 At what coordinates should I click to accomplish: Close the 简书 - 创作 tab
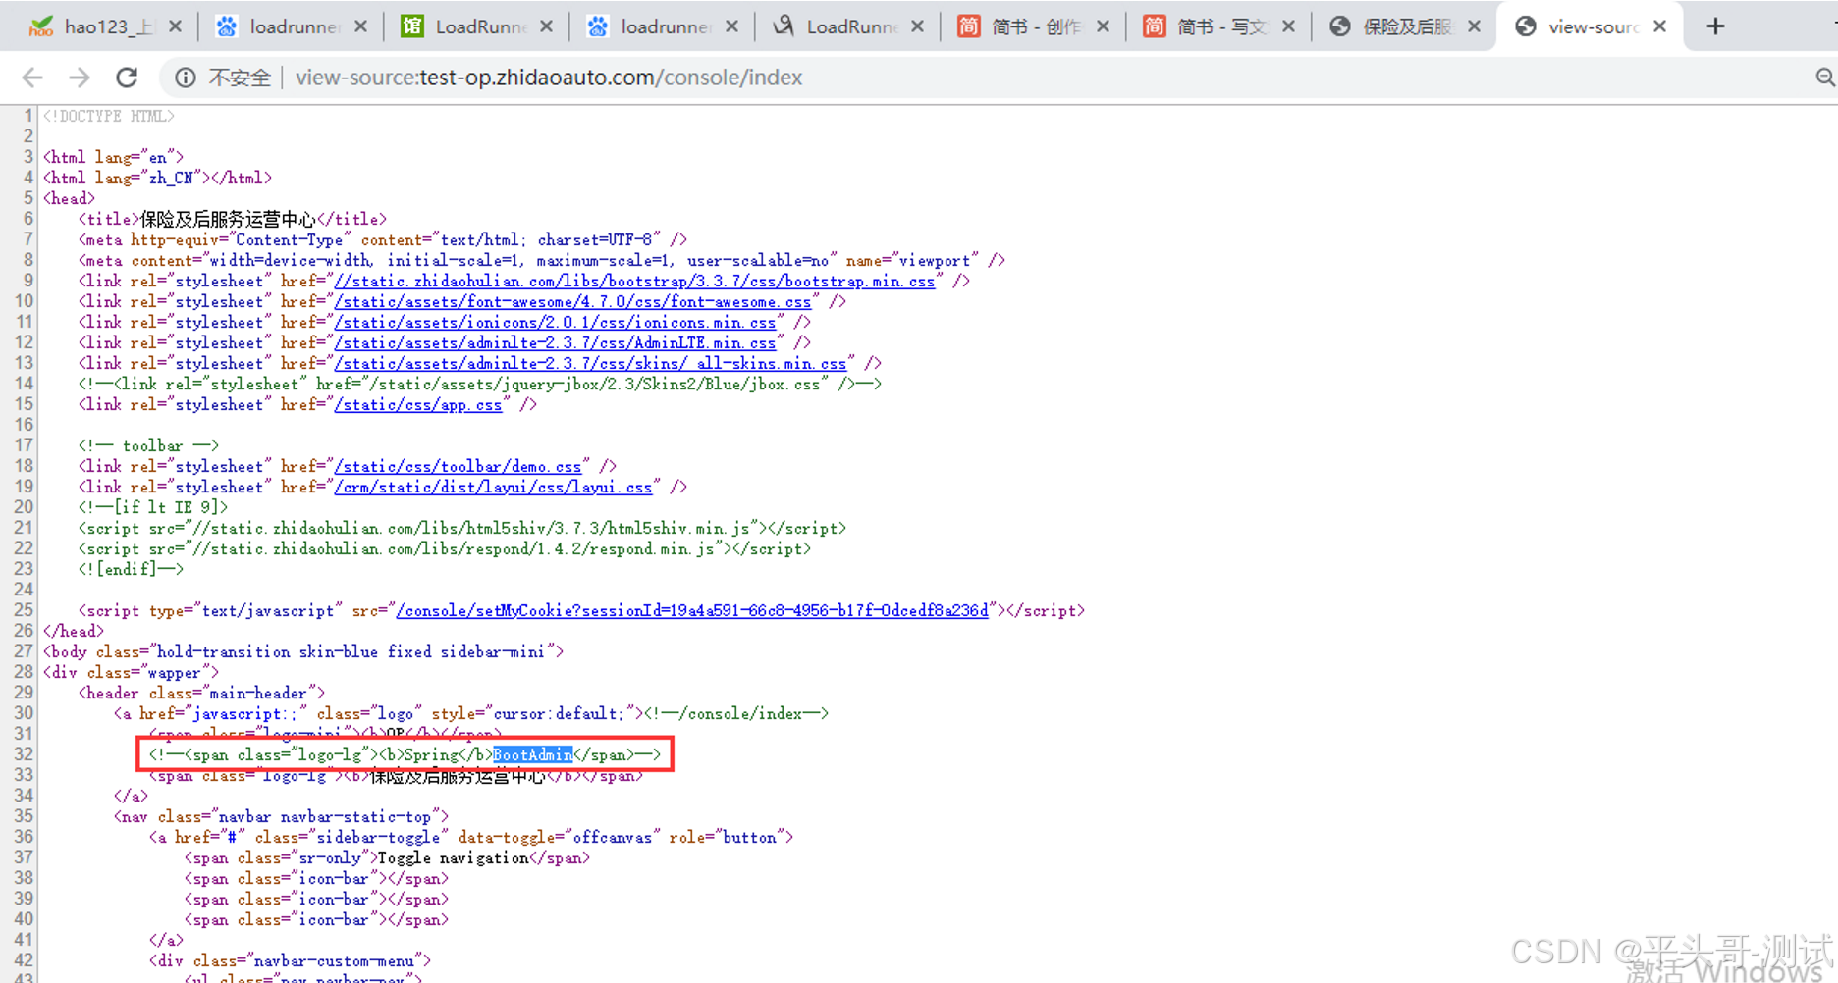[x=1103, y=26]
